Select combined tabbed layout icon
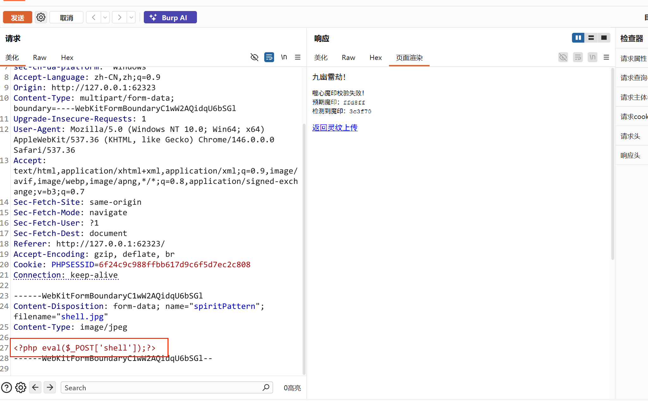 point(604,38)
